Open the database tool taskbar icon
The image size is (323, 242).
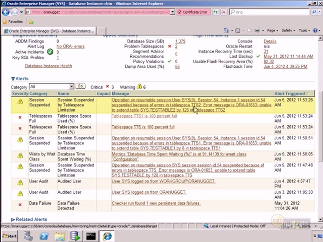pyautogui.click(x=75, y=236)
